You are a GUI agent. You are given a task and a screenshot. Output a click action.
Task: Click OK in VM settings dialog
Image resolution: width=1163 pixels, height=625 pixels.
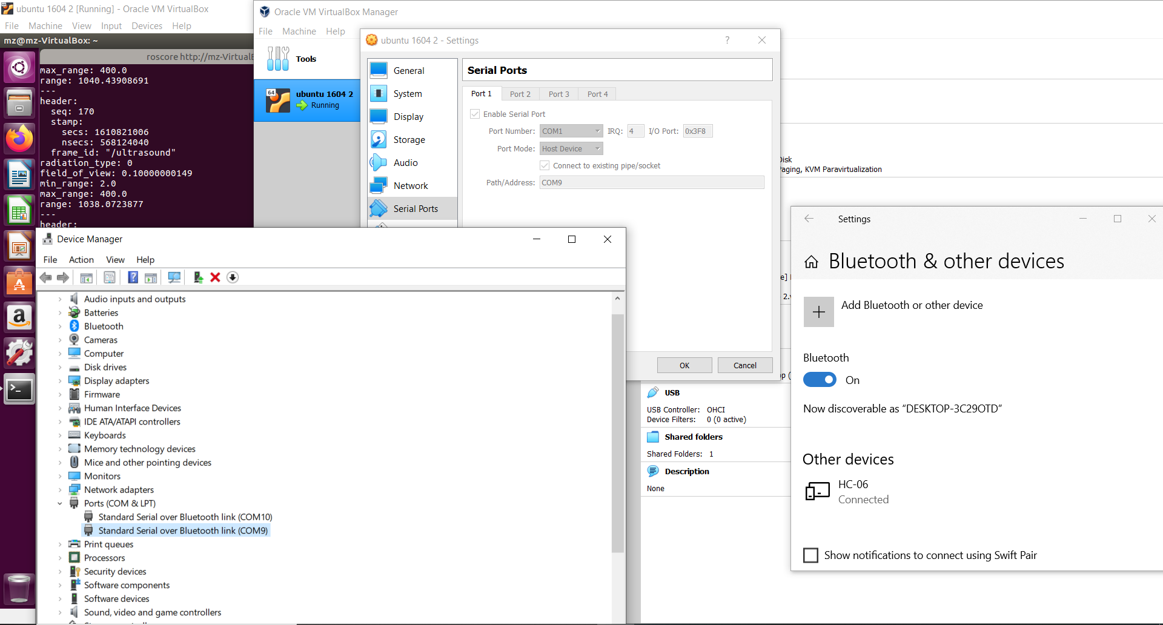pos(684,365)
